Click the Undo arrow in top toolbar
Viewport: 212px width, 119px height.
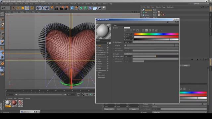pos(3,8)
